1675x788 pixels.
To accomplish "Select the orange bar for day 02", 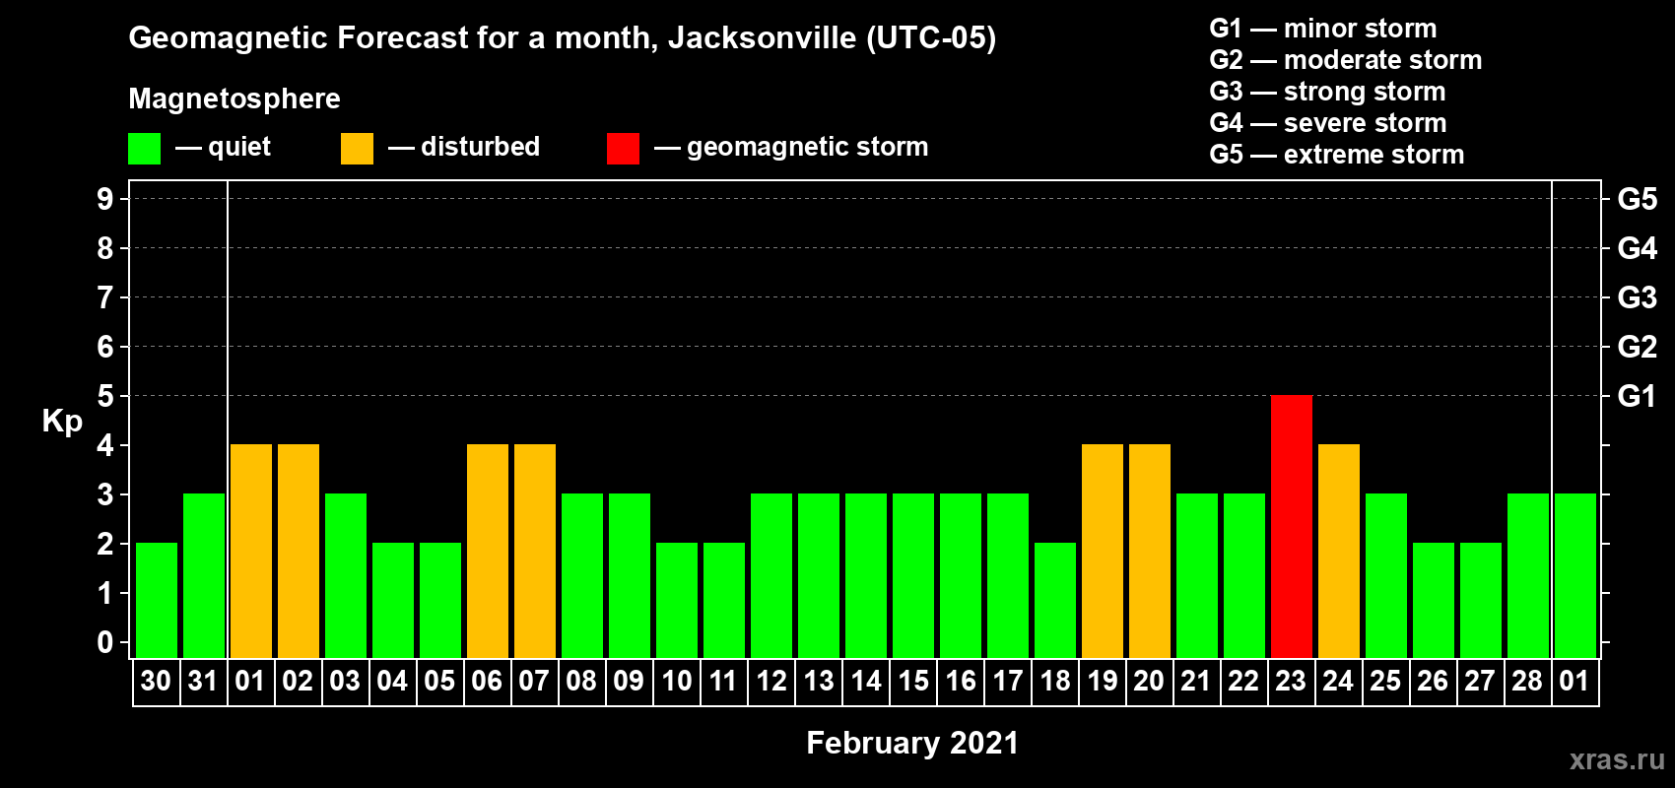I will 298,551.
